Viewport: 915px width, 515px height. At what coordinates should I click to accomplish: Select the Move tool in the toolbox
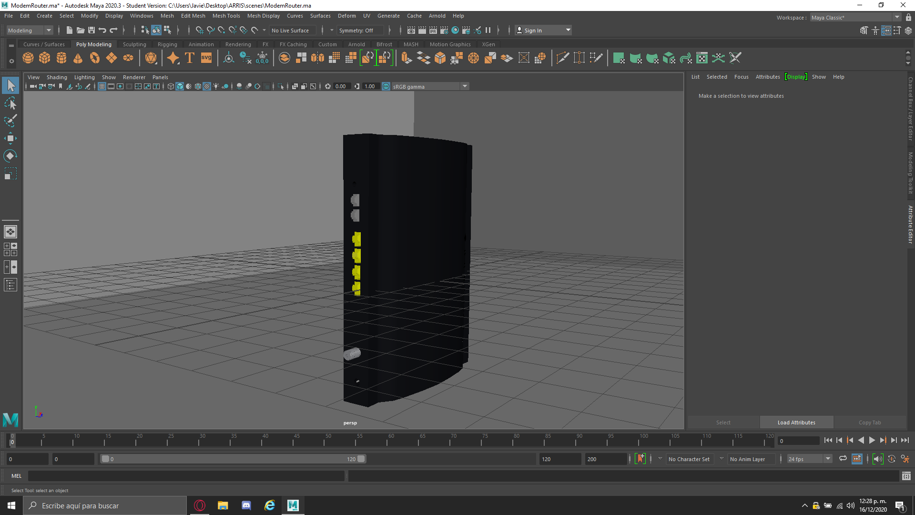coord(10,139)
